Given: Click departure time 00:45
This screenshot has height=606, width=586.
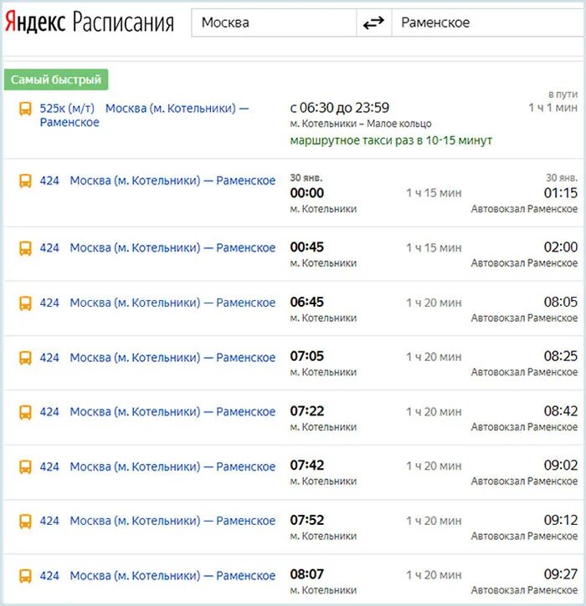Looking at the screenshot, I should click(x=307, y=247).
